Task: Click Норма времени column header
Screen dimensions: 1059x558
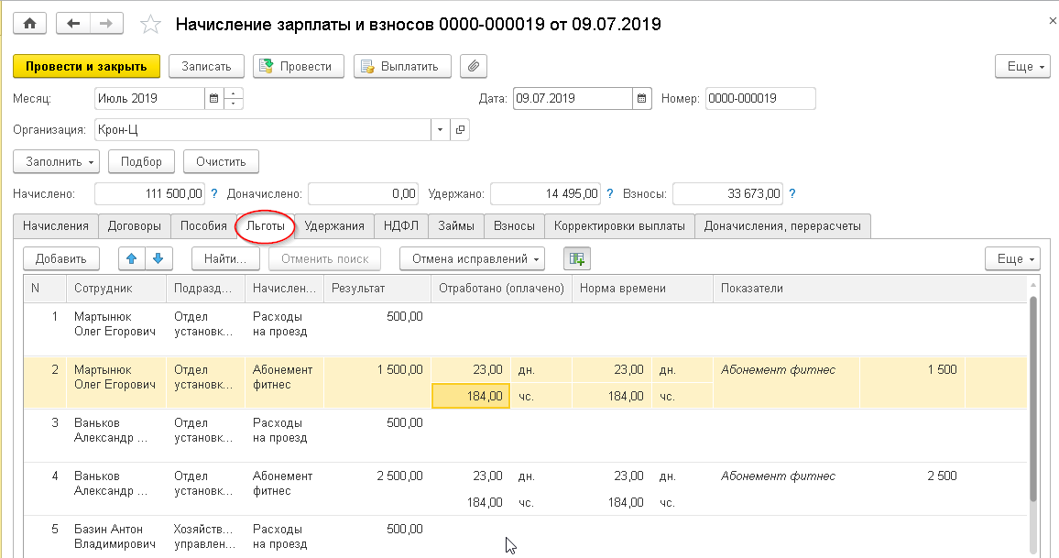Action: point(642,289)
